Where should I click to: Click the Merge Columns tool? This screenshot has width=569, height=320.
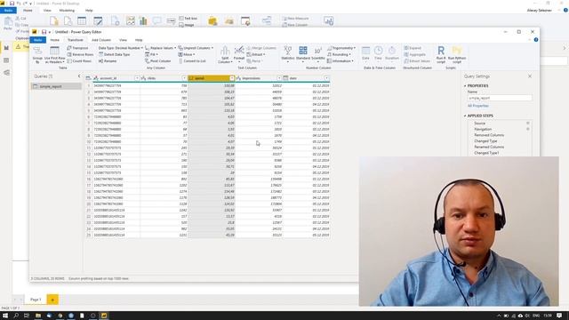pos(261,48)
